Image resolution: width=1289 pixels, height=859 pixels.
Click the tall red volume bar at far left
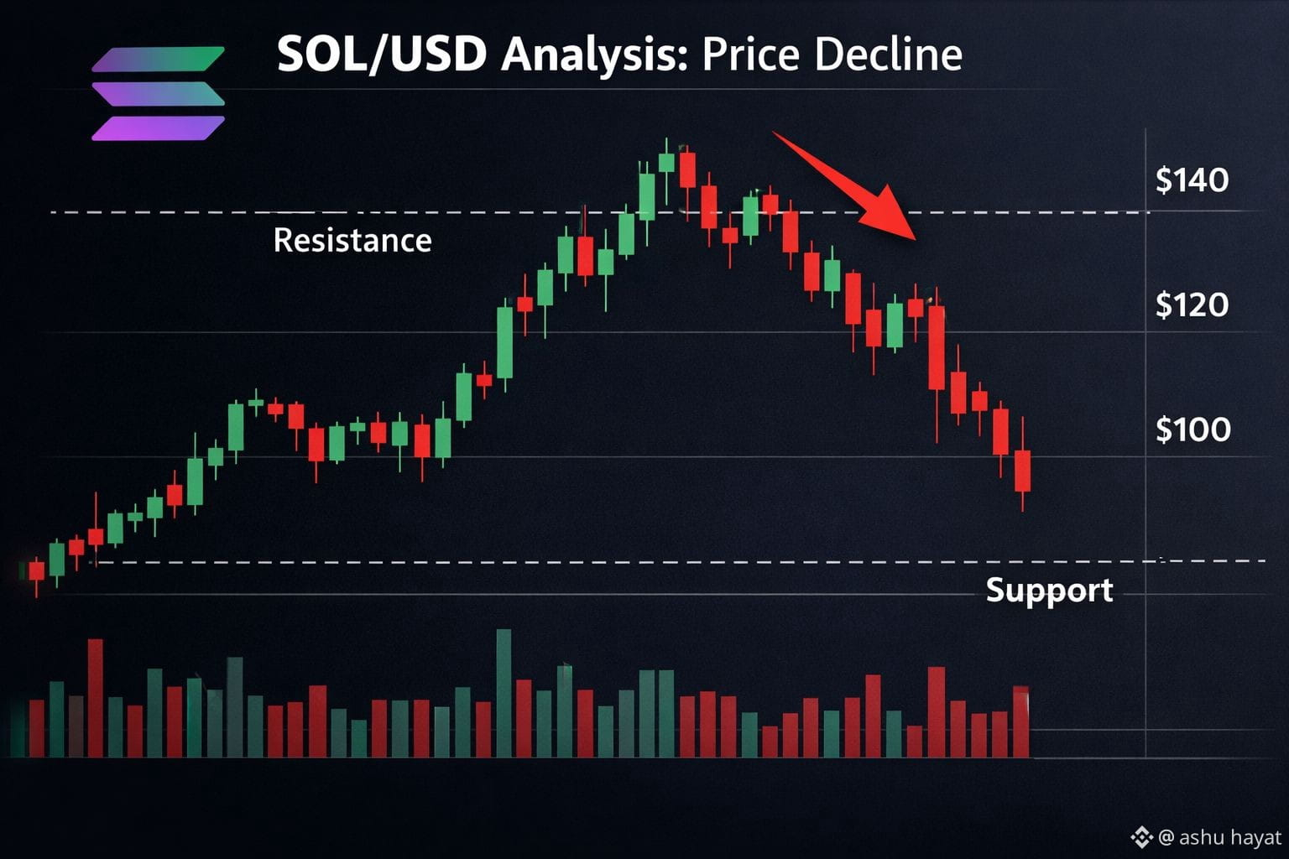click(96, 698)
